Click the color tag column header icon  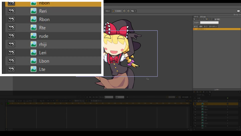tap(227, 98)
